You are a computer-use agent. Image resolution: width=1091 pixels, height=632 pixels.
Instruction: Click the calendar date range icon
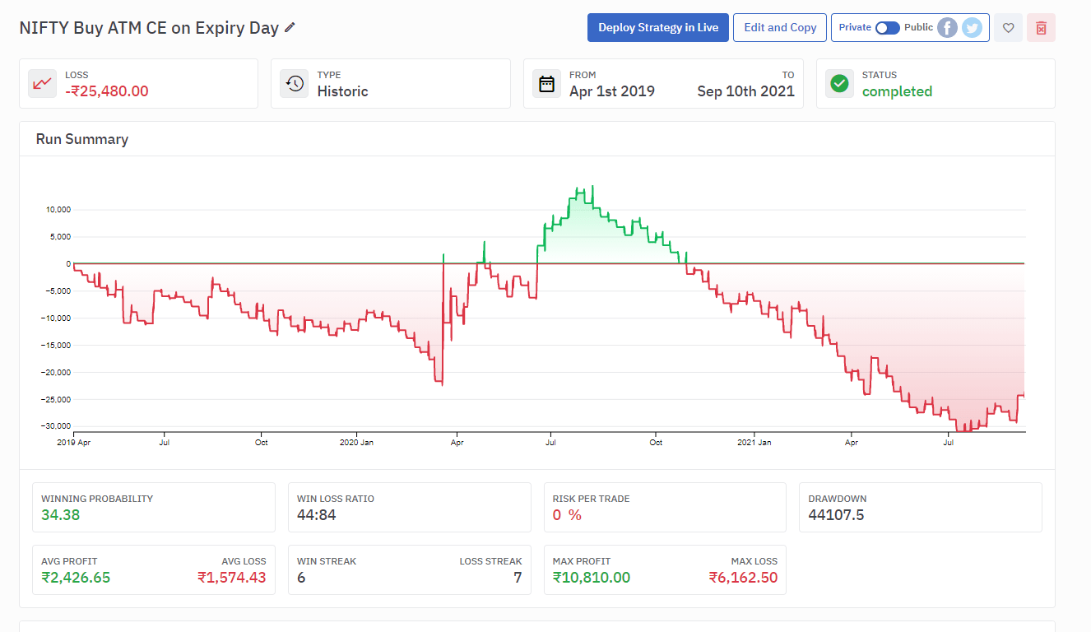click(546, 83)
